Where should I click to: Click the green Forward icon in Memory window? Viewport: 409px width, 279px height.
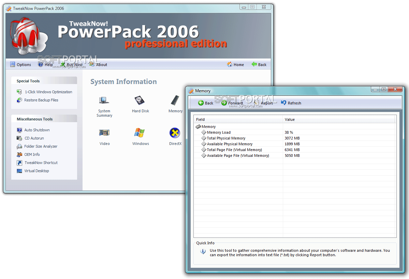pyautogui.click(x=224, y=103)
